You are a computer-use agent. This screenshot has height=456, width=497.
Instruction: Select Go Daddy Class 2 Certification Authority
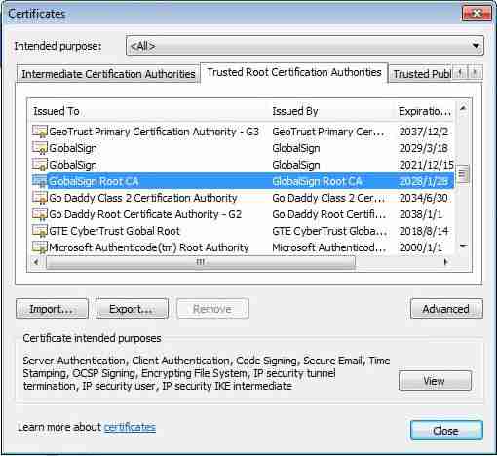click(x=242, y=198)
